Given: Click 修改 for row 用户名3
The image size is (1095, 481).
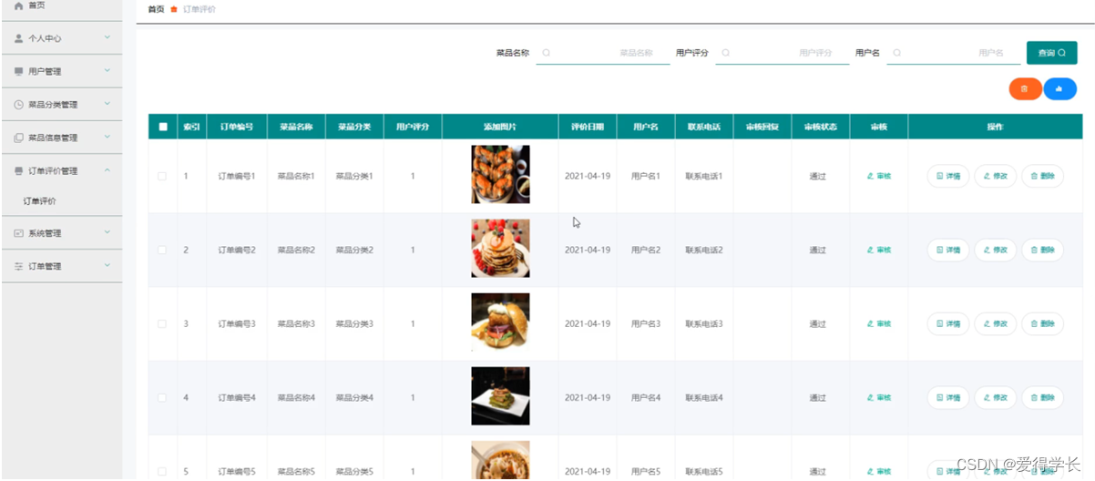Looking at the screenshot, I should coord(996,323).
